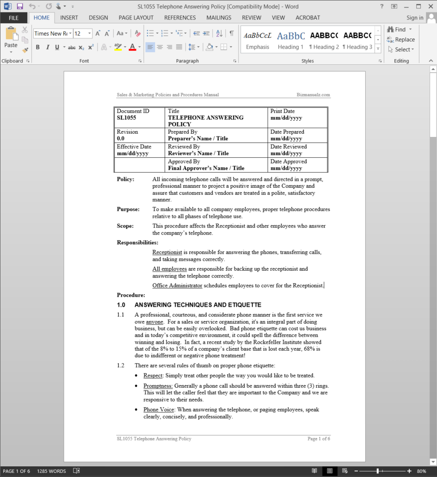Expand the Paste options arrow
The width and height of the screenshot is (437, 477).
pos(11,52)
